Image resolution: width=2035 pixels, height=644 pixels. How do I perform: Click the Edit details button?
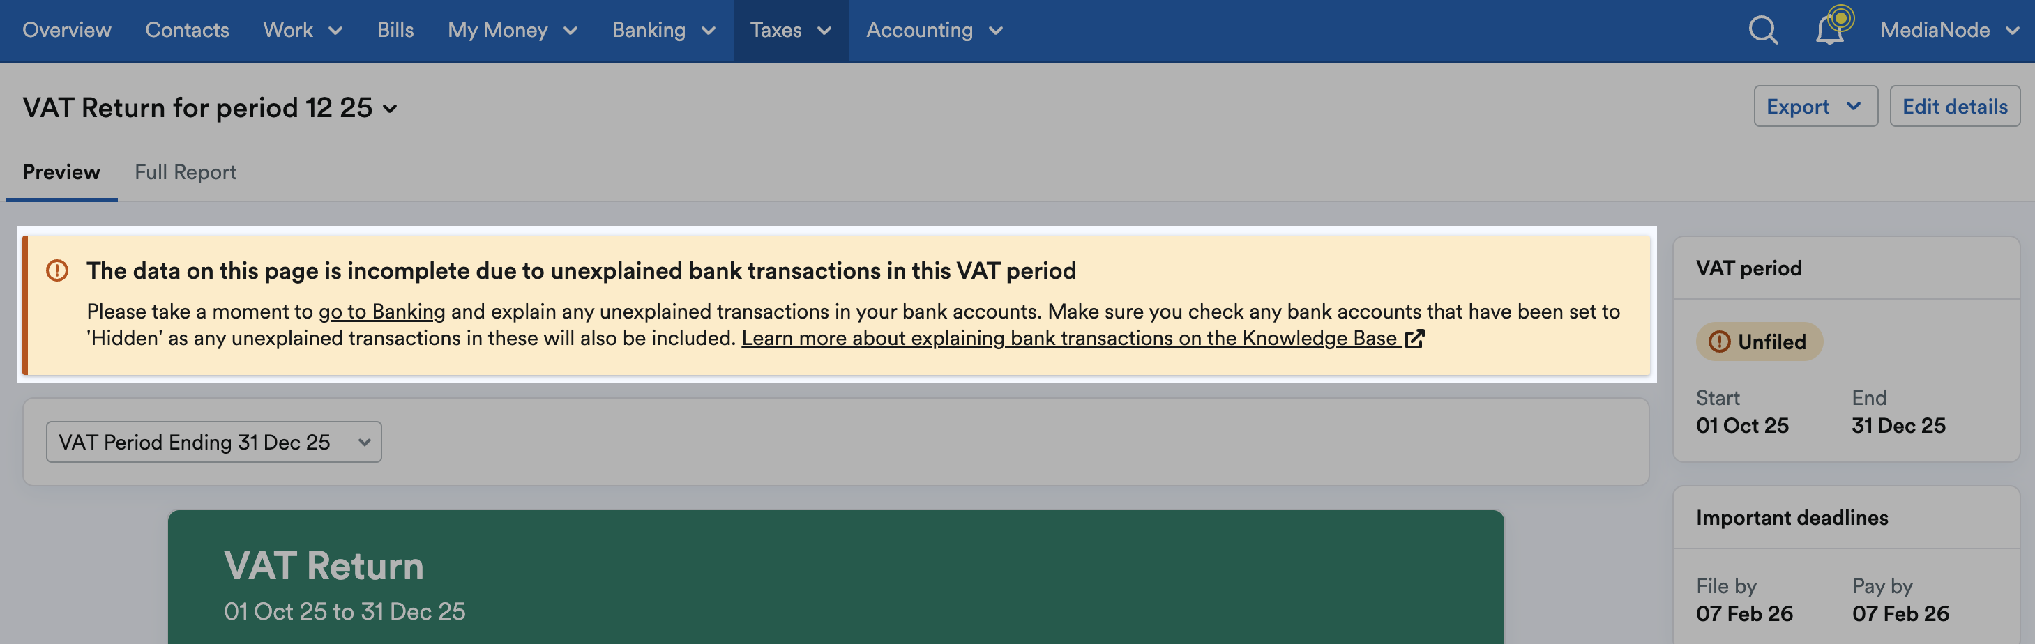1954,107
